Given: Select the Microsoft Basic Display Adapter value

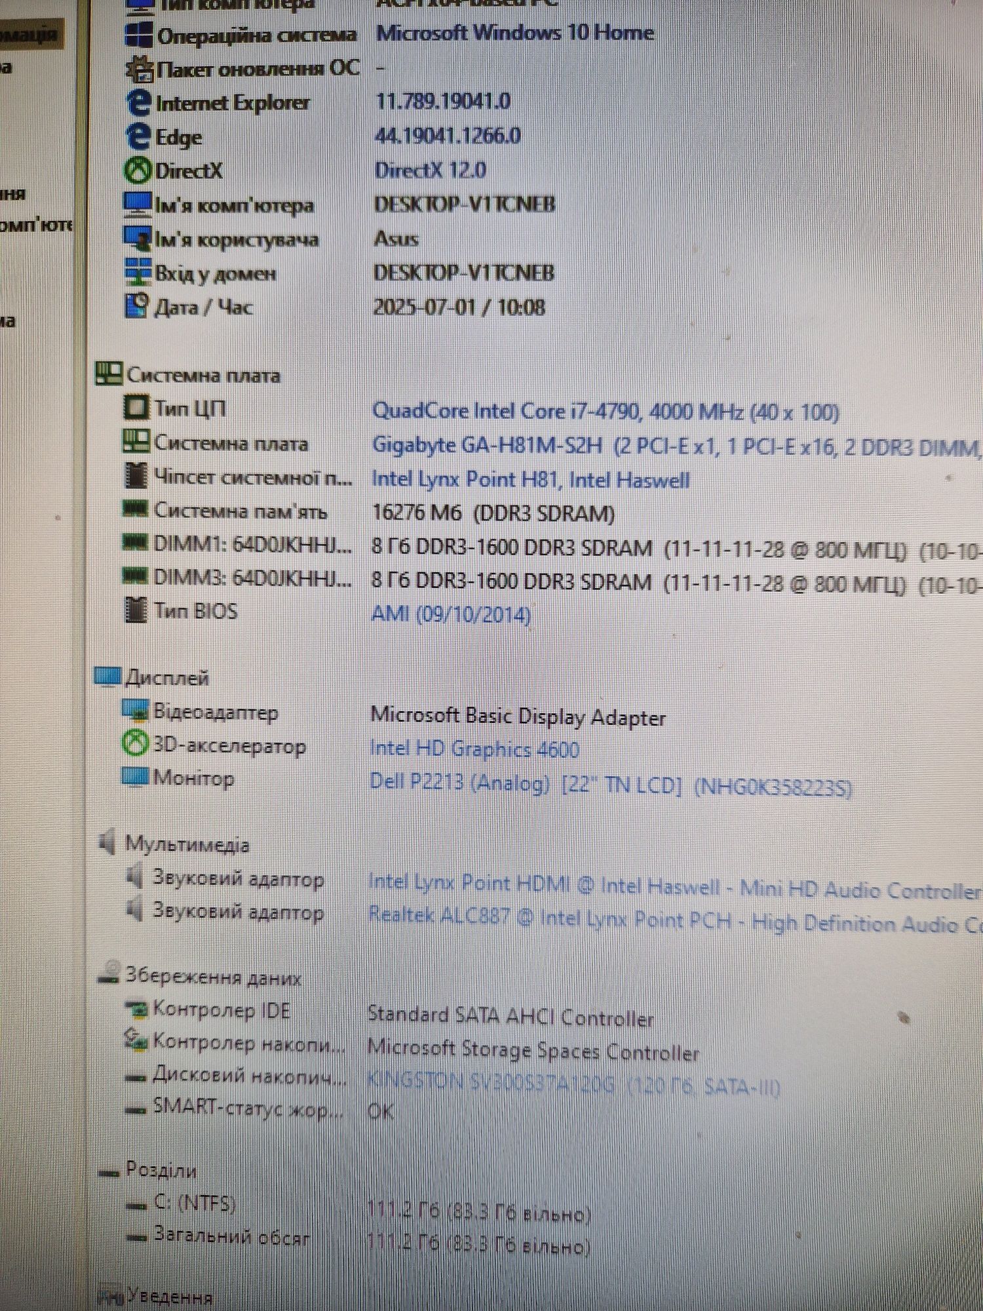Looking at the screenshot, I should pyautogui.click(x=518, y=716).
